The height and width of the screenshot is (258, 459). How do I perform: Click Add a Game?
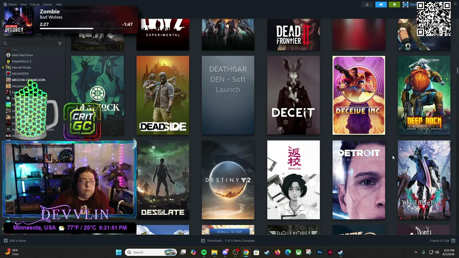pyautogui.click(x=15, y=241)
